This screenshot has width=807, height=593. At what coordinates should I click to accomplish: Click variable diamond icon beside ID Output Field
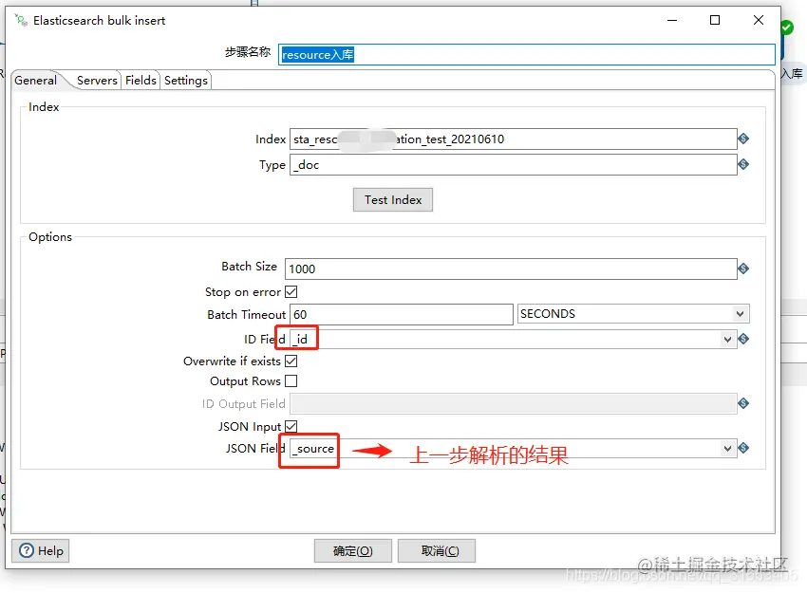pyautogui.click(x=743, y=404)
